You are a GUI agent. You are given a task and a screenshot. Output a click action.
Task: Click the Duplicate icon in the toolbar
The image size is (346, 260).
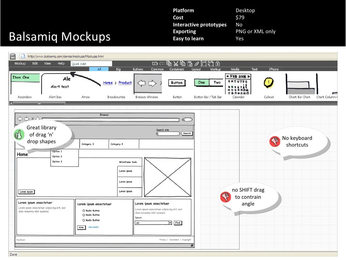[169, 64]
